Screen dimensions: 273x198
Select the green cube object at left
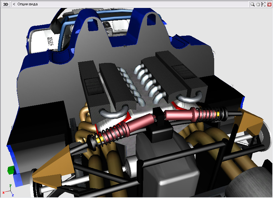click(11, 170)
